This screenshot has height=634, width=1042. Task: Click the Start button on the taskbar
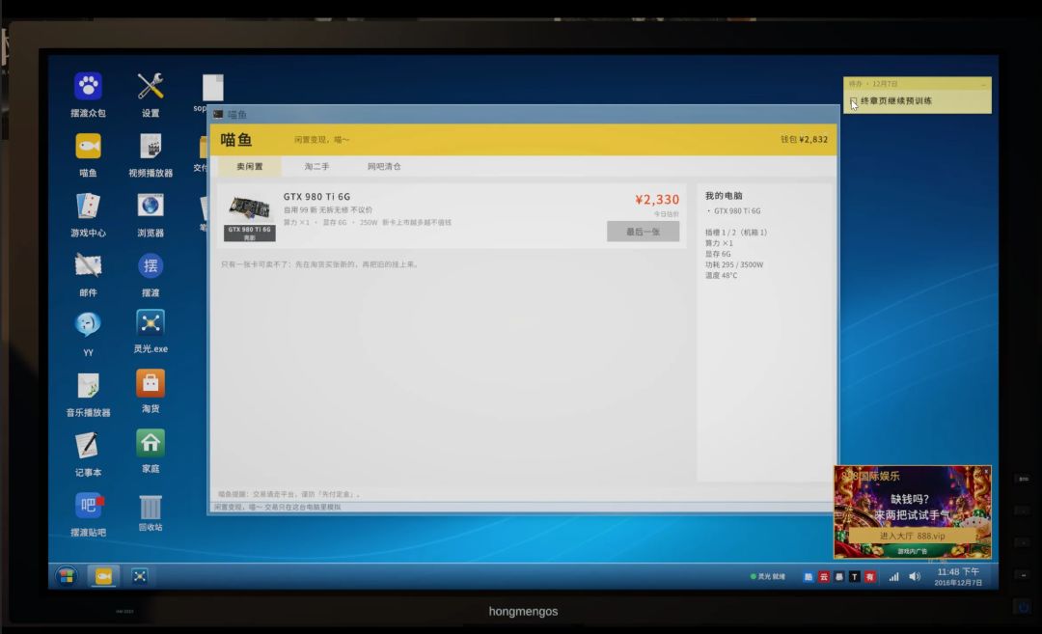[67, 576]
